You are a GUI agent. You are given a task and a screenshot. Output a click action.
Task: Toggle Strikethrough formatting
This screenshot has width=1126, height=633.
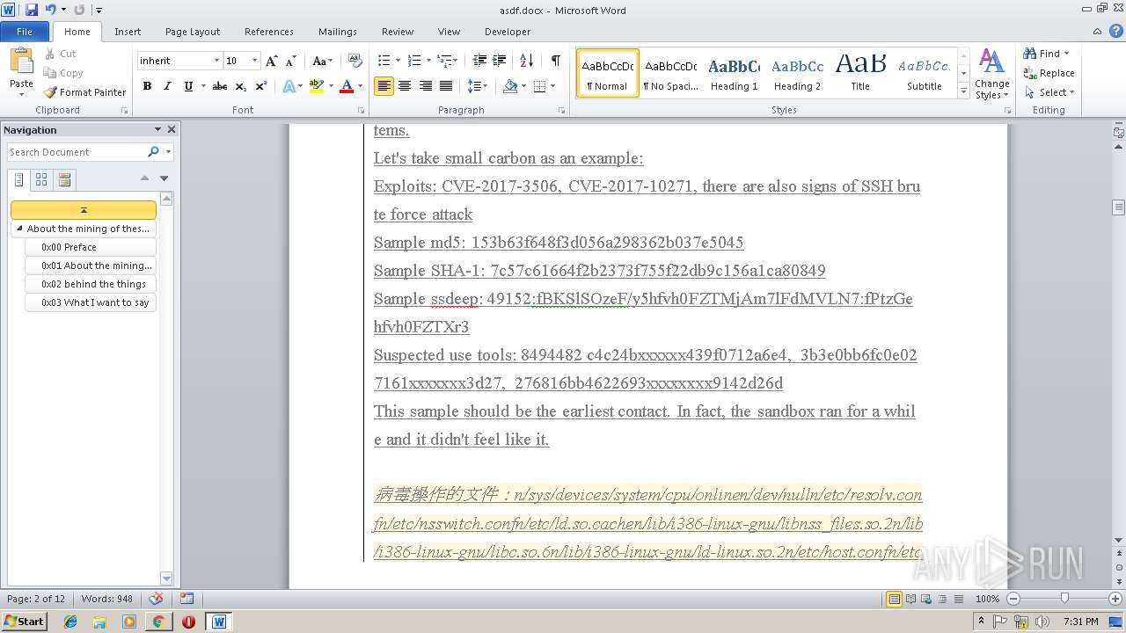click(220, 86)
